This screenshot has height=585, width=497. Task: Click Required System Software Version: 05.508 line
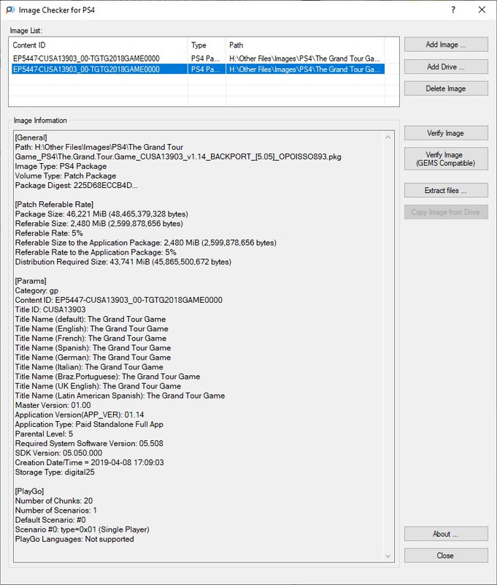(x=89, y=444)
